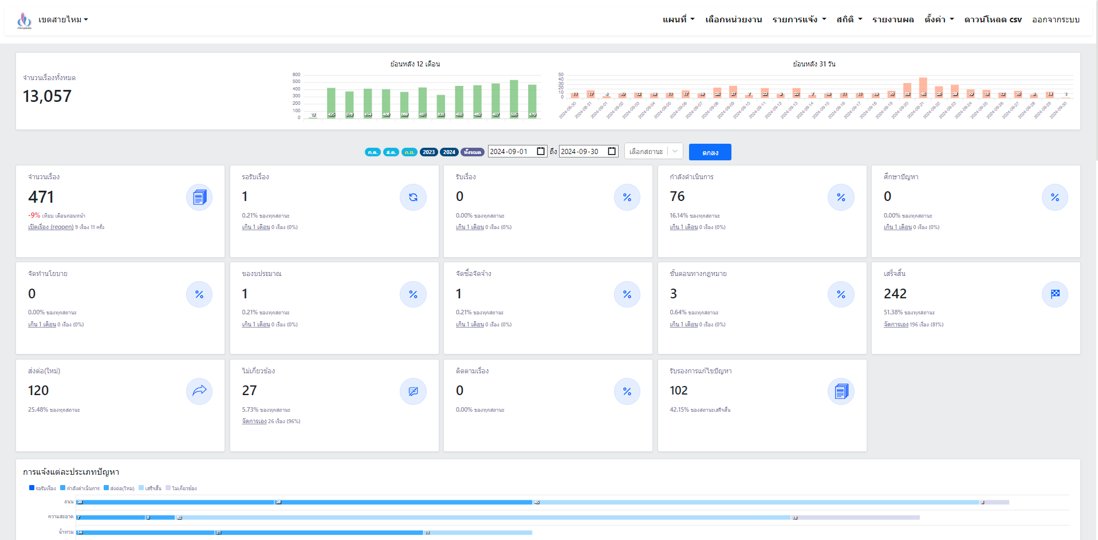Image resolution: width=1098 pixels, height=540 pixels.
Task: Open the รายงานผล menu item
Action: pos(892,19)
